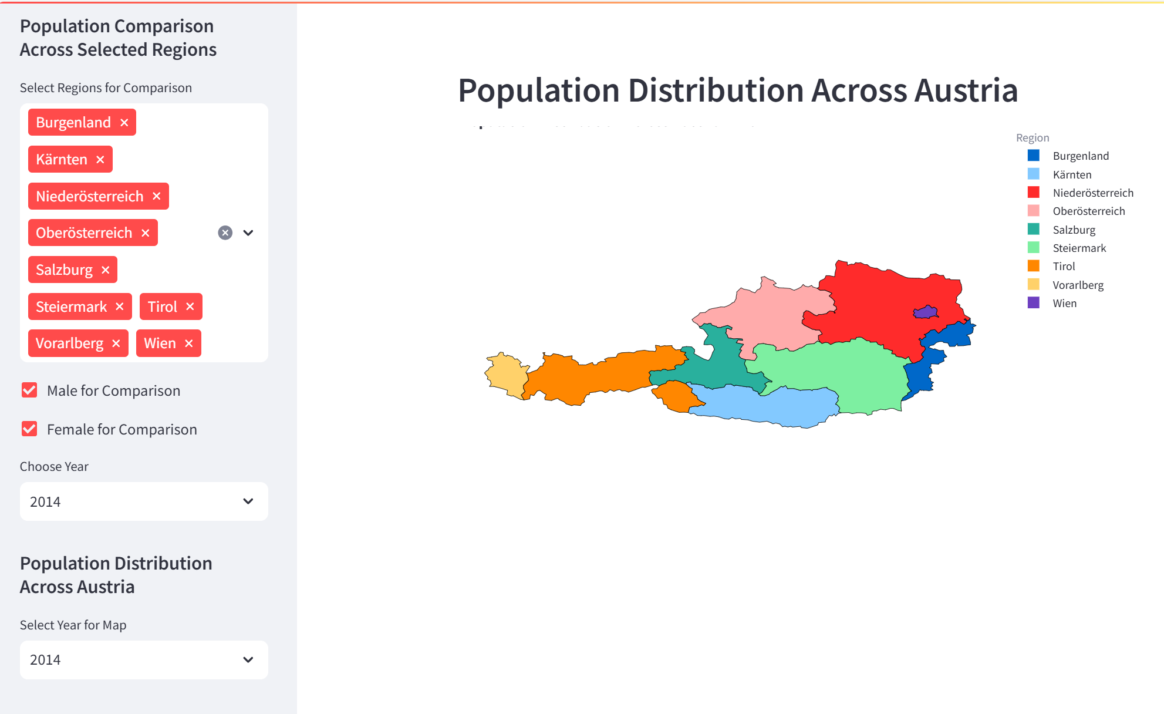The width and height of the screenshot is (1164, 714).
Task: Open the Select Year for Map dropdown
Action: point(144,660)
